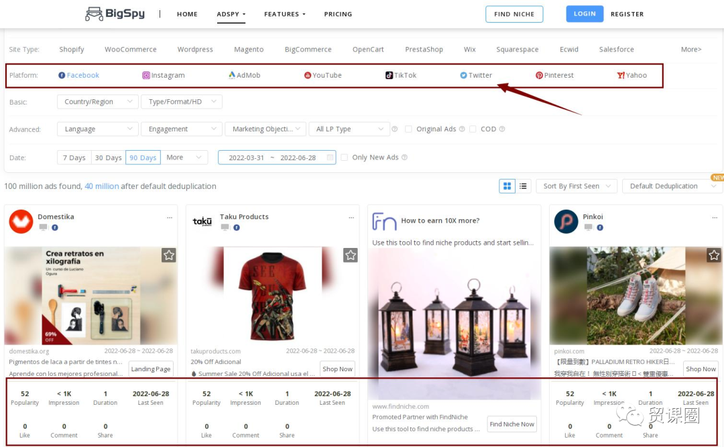The height and width of the screenshot is (447, 724).
Task: Select the Facebook platform icon
Action: pos(62,75)
